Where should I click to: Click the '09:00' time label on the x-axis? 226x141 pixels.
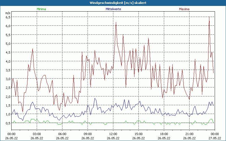click(88, 134)
